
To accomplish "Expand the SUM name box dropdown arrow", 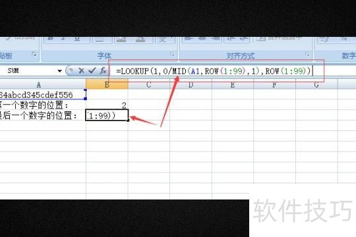I will coord(60,71).
